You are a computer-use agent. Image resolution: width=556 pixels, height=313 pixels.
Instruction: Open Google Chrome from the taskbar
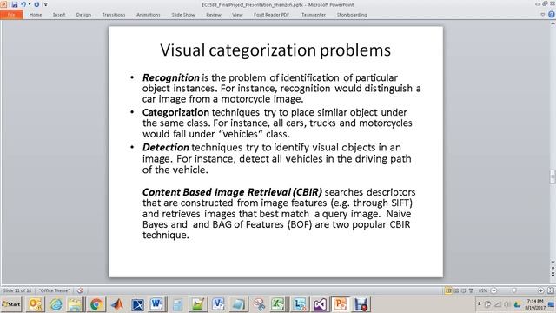(96, 304)
